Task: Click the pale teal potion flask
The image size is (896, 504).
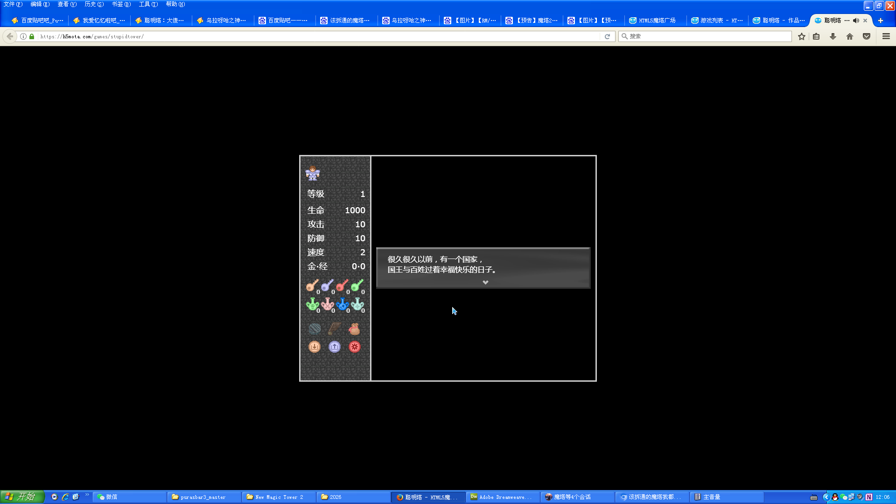Action: coord(357,304)
